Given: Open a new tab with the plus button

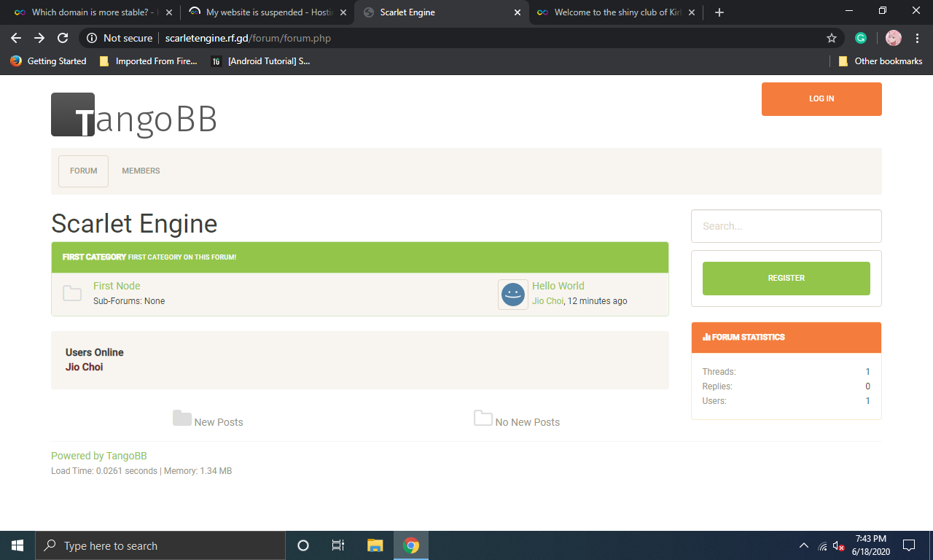Looking at the screenshot, I should (719, 12).
